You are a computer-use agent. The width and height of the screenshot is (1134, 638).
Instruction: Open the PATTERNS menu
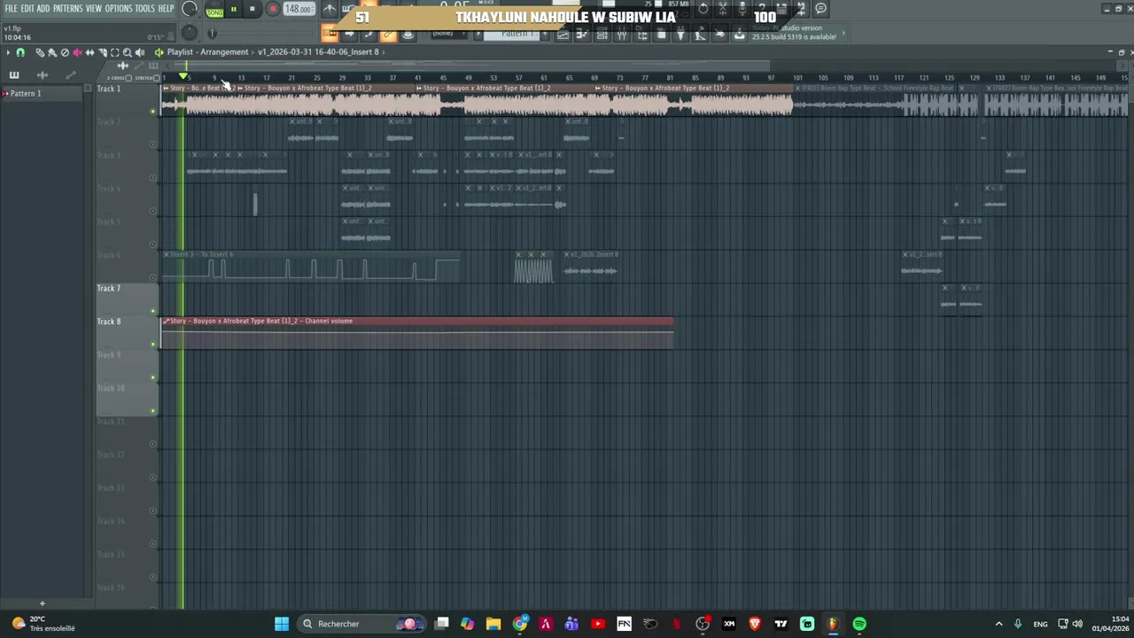67,8
